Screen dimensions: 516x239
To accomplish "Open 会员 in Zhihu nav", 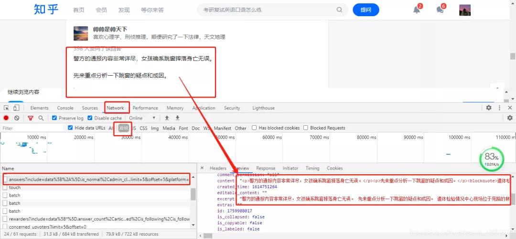I will coord(101,10).
